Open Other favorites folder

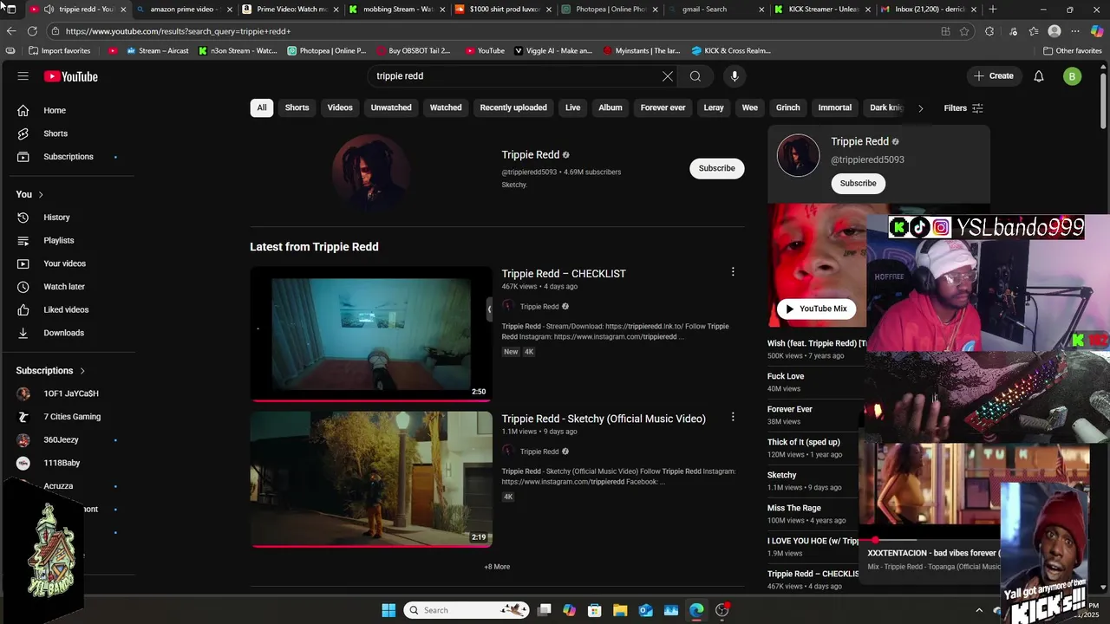point(1072,50)
